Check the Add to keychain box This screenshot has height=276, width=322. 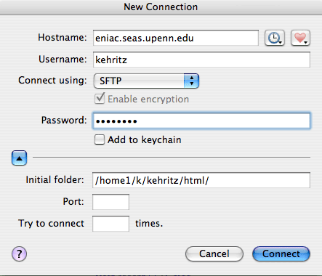100,139
